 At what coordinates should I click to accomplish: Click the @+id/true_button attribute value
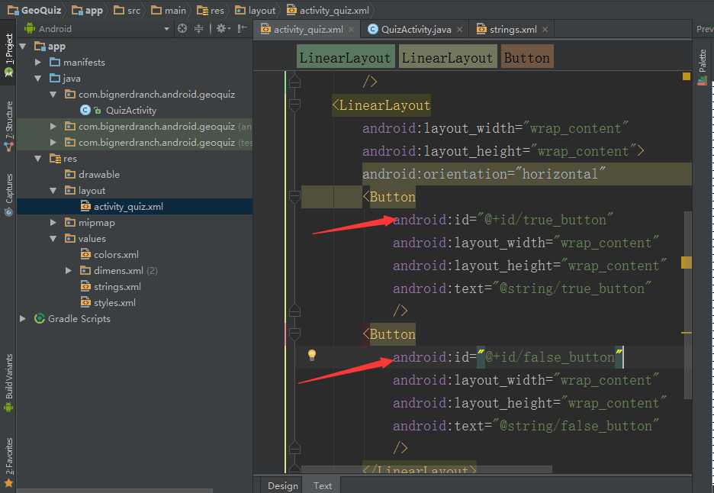[x=545, y=220]
